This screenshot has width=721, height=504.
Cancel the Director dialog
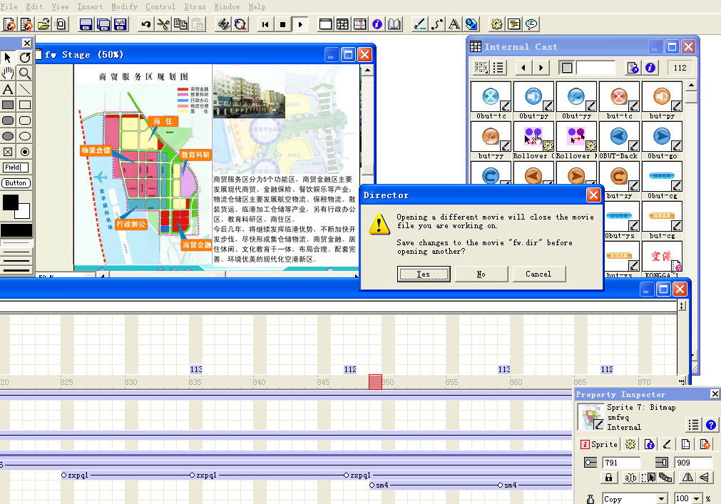pyautogui.click(x=538, y=274)
